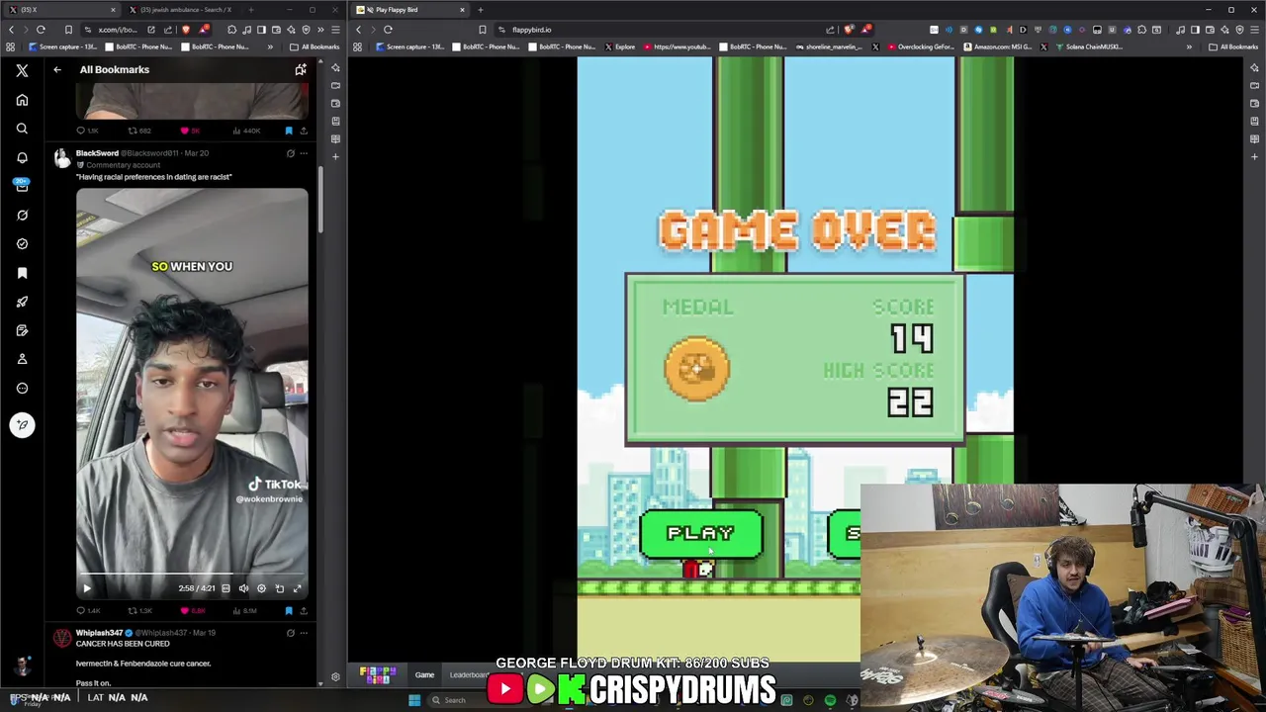
Task: Select the Game tab below the Flappy Bird canvas
Action: coord(424,674)
